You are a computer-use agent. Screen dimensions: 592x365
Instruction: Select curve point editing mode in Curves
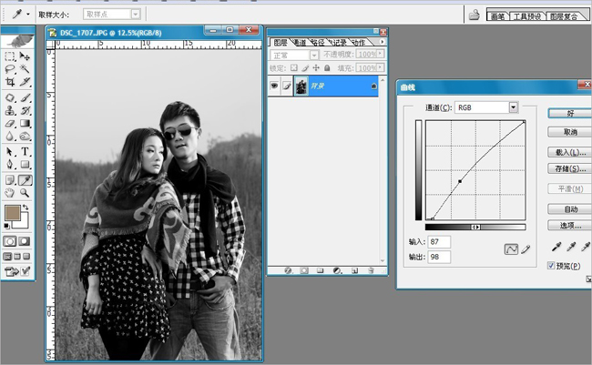[511, 249]
